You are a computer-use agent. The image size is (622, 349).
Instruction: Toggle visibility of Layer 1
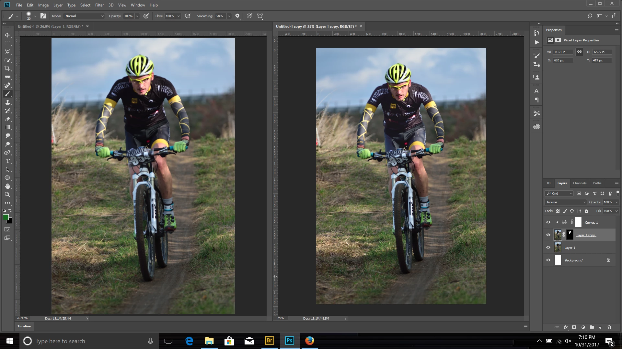(x=548, y=248)
